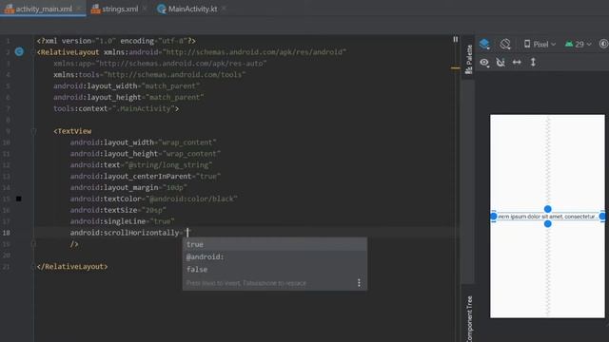
Task: Click the horizontal expand arrows icon
Action: 517,62
